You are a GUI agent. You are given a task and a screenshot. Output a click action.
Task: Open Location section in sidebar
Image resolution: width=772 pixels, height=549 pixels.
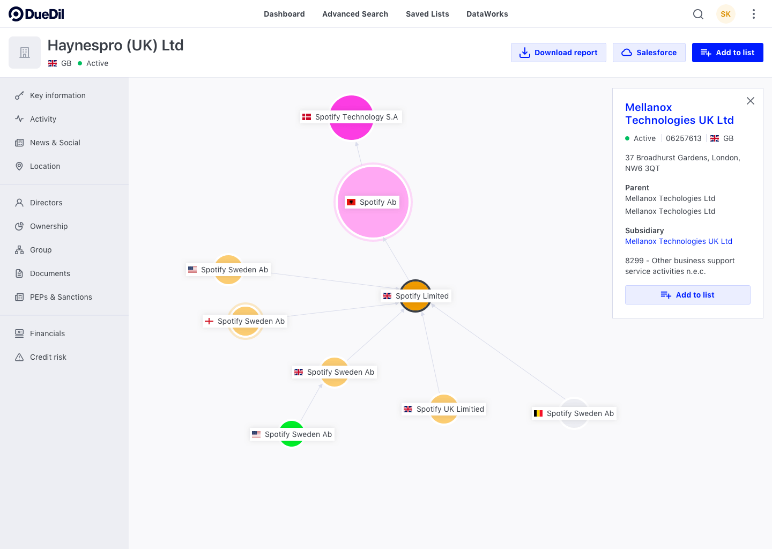click(x=64, y=166)
